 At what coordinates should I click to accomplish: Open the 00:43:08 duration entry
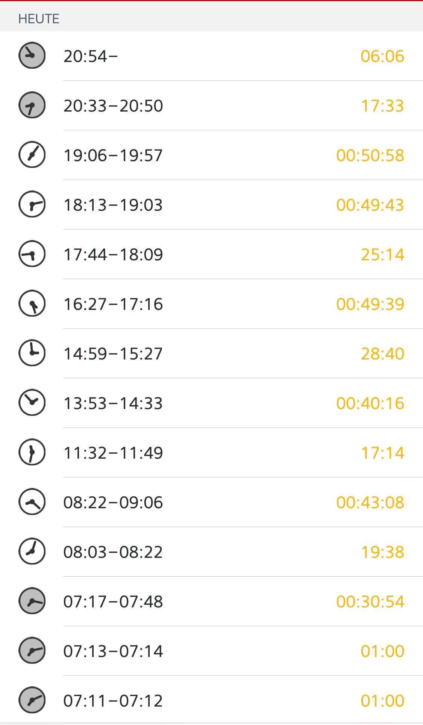pyautogui.click(x=370, y=503)
